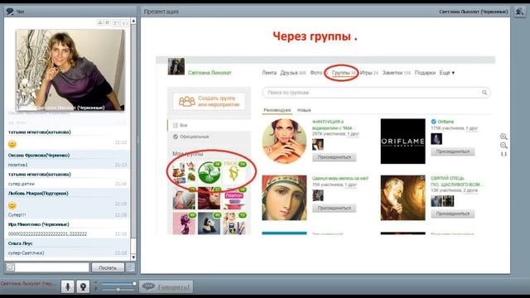530x298 pixels.
Task: Click the pink silhouette group thumbnail in bottom row
Action: click(184, 223)
